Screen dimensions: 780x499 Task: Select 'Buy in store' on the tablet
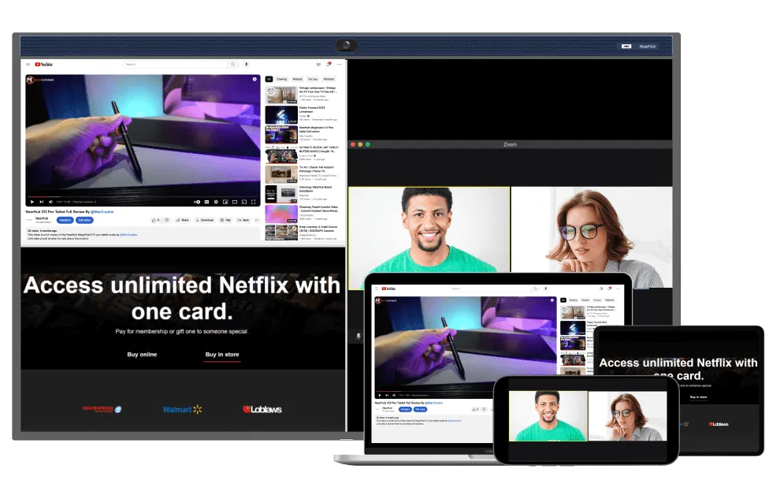point(698,397)
